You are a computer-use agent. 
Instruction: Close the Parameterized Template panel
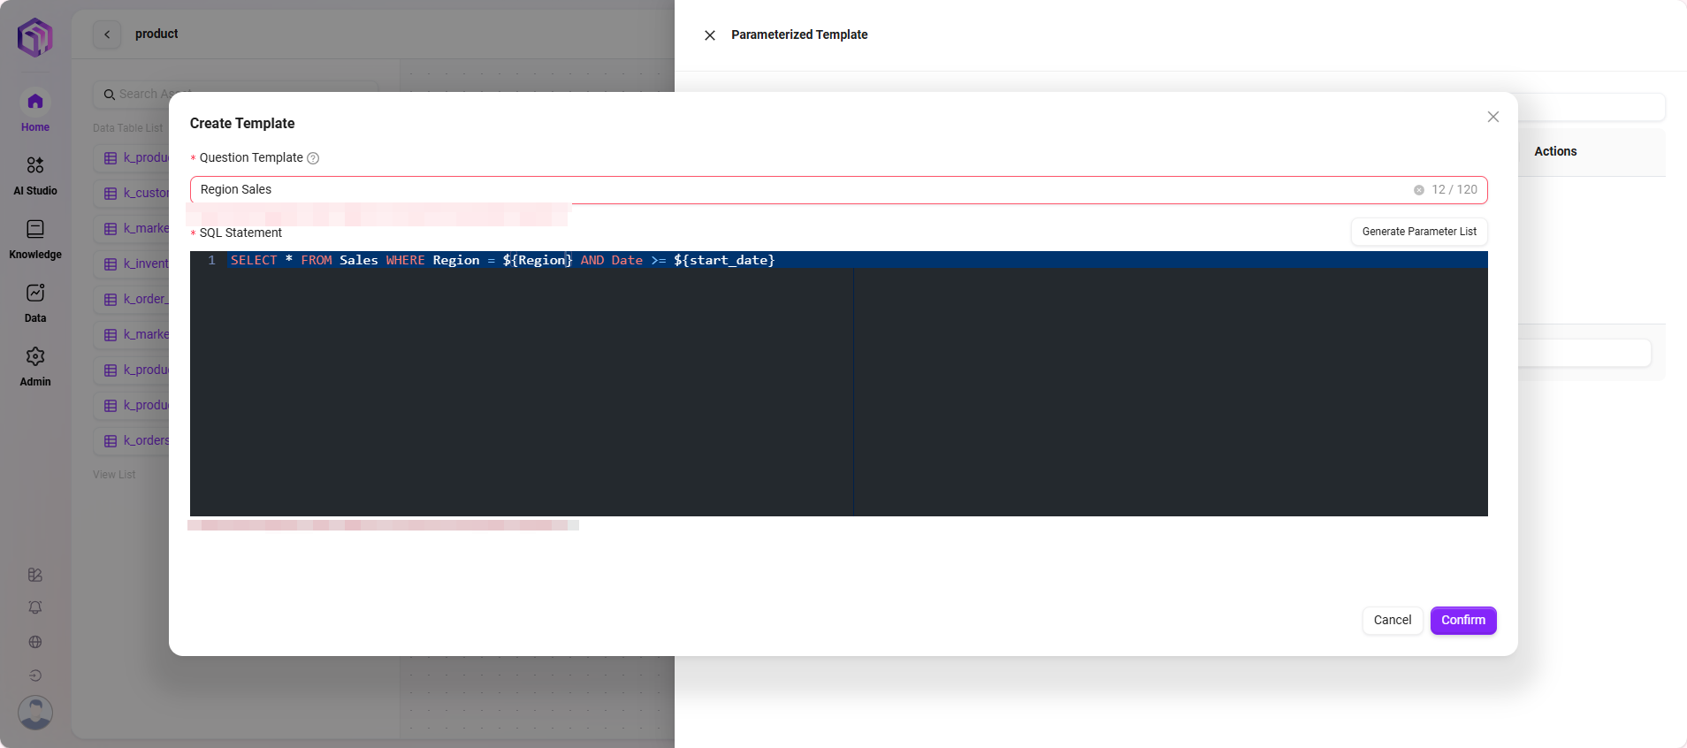pos(709,35)
